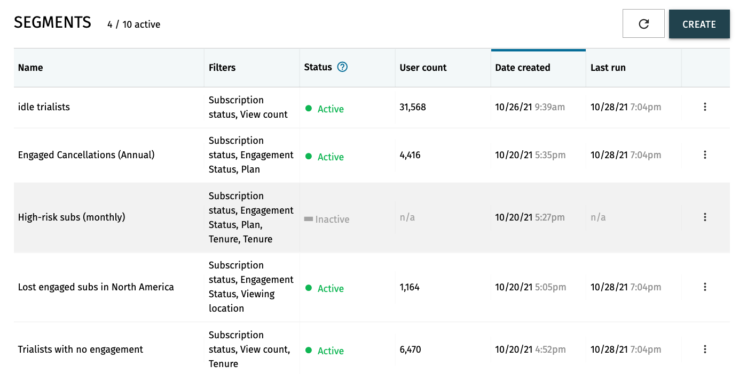Image resolution: width=739 pixels, height=374 pixels.
Task: Click the SEGMENTS page heading
Action: (52, 22)
